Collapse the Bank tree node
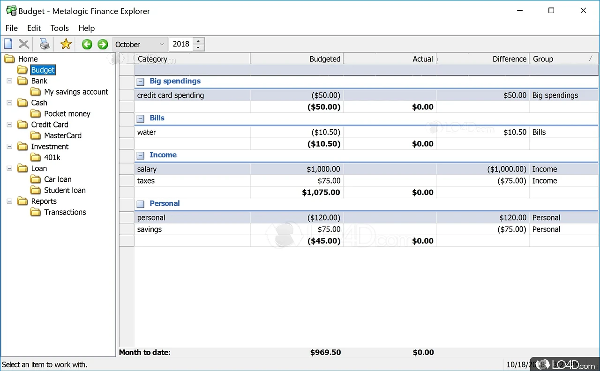Viewport: 600px width, 371px height. click(9, 81)
